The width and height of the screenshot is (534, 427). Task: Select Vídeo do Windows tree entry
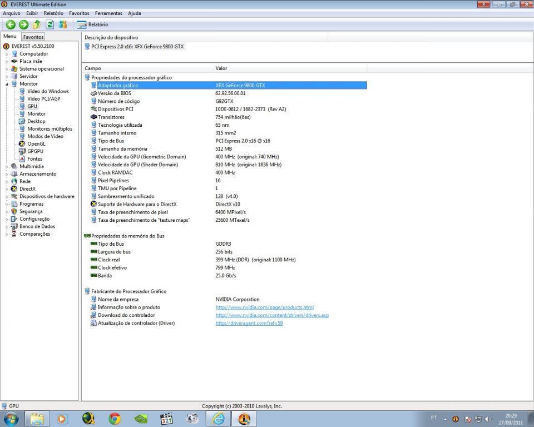[x=48, y=91]
